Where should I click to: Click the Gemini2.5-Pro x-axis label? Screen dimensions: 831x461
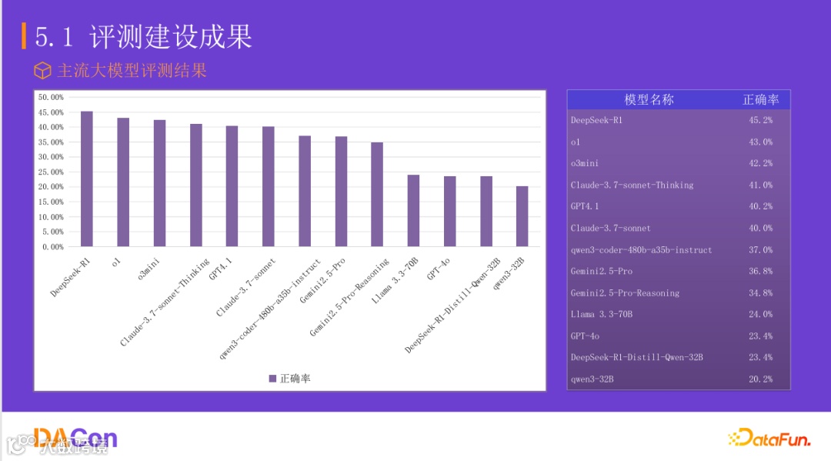pyautogui.click(x=322, y=280)
